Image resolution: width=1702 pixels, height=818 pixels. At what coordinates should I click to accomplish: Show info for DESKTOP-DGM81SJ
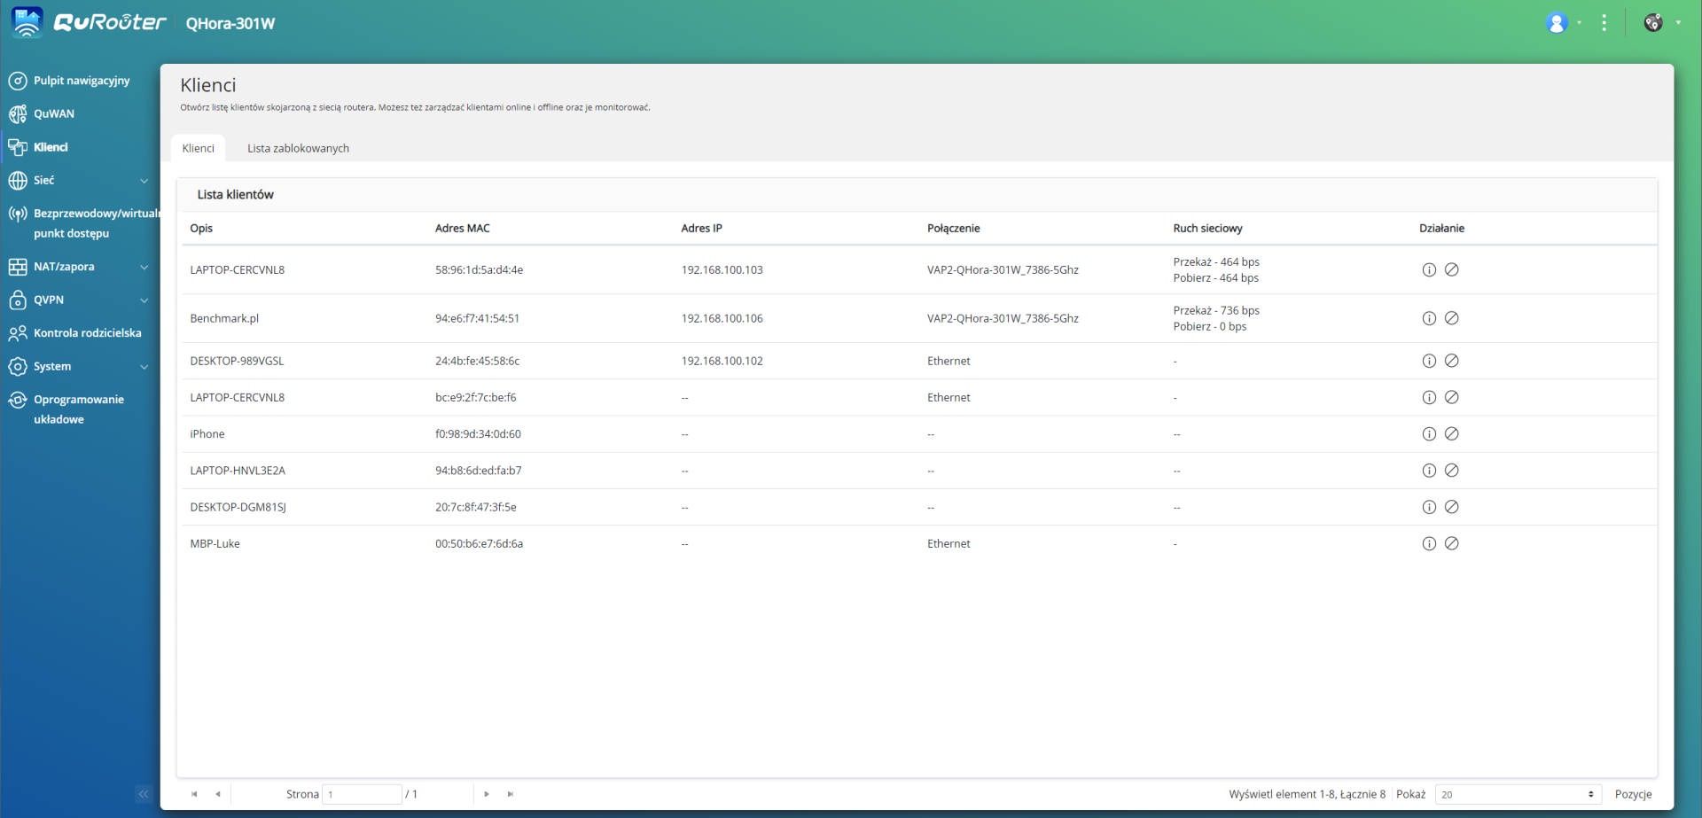(x=1429, y=507)
